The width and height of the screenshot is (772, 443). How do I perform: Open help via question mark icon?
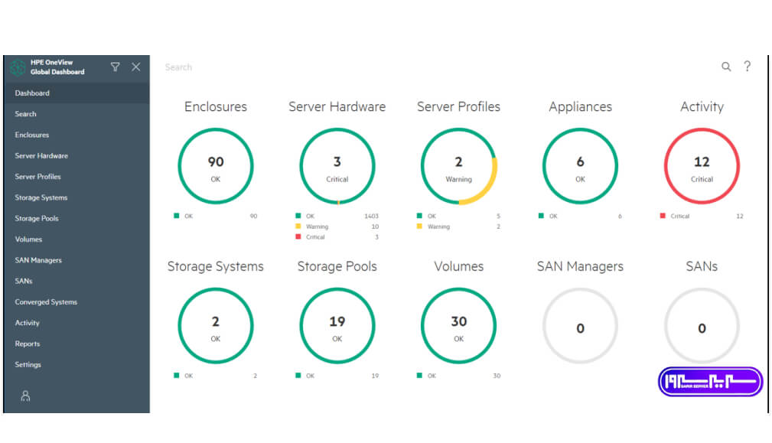coord(747,67)
